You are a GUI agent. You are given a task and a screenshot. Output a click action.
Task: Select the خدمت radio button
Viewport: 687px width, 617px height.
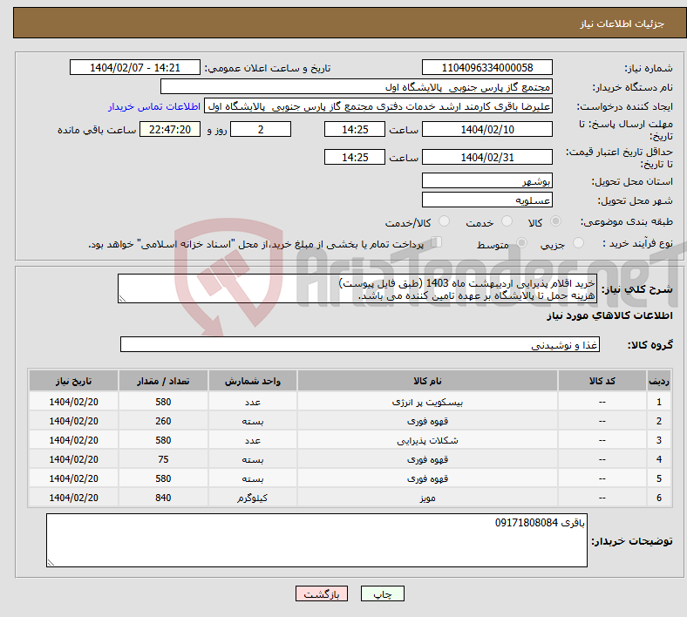coord(507,221)
